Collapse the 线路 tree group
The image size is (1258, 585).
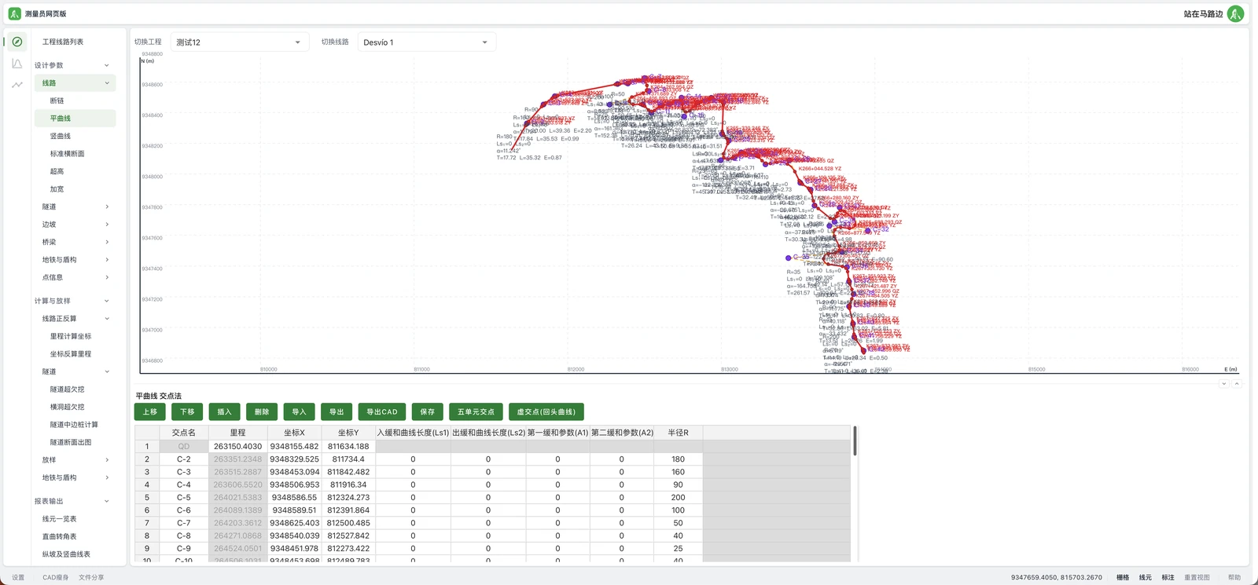point(107,83)
